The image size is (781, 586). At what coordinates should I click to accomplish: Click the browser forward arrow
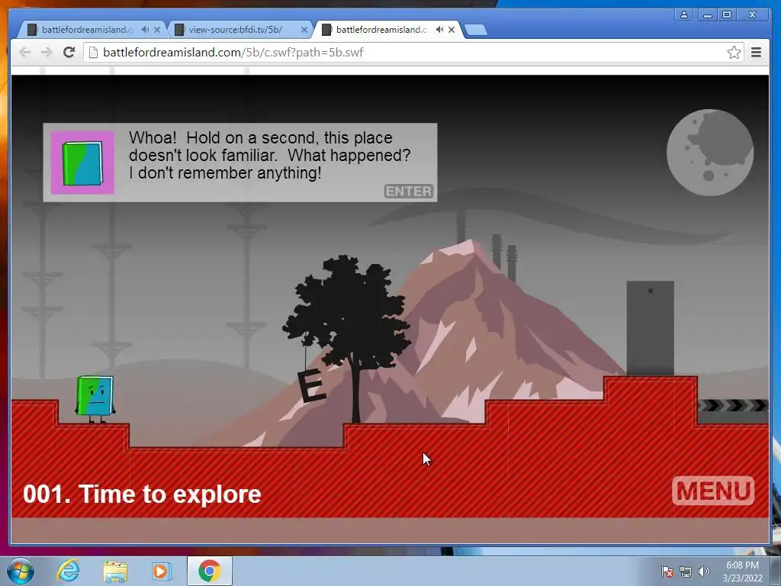point(47,53)
